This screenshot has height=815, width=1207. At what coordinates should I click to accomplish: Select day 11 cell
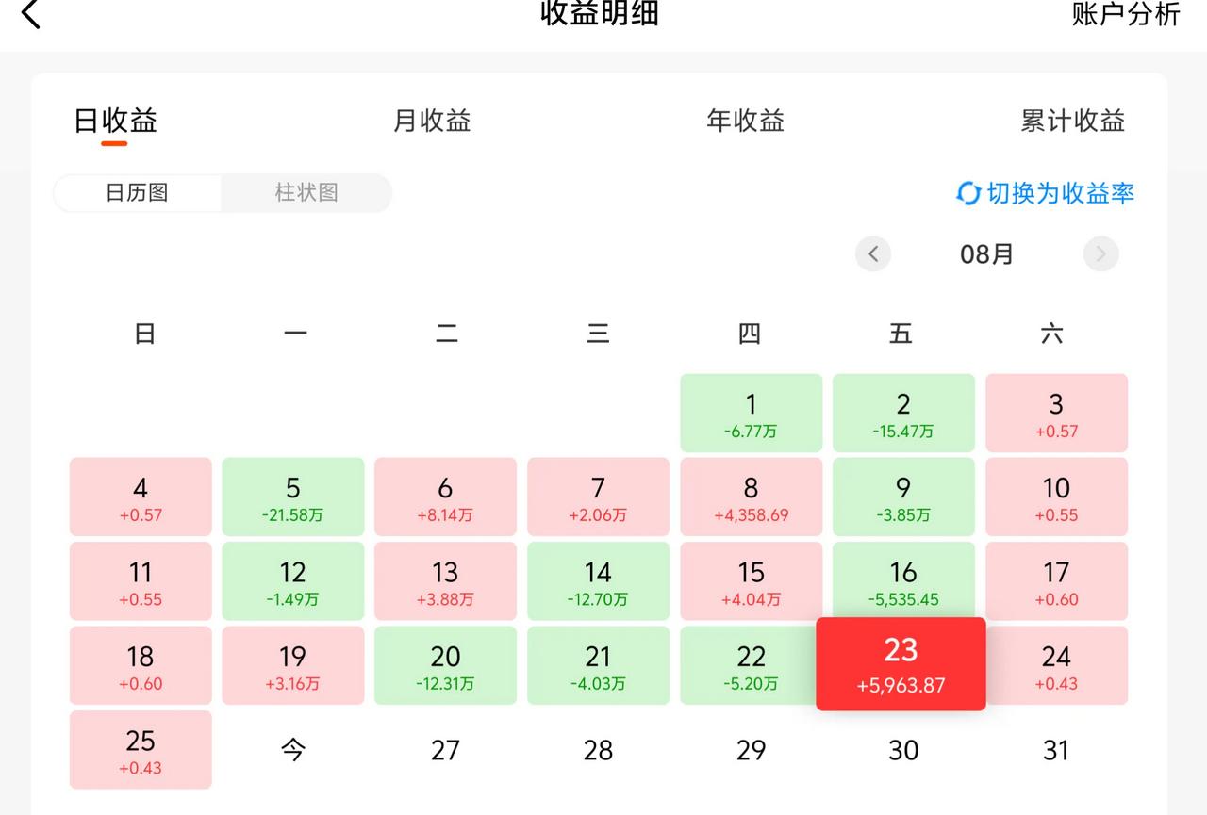[x=141, y=580]
